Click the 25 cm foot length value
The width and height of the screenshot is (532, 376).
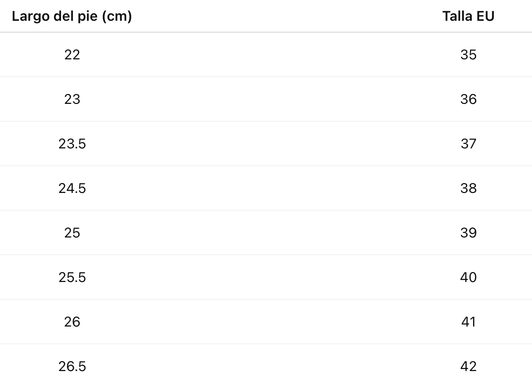72,233
